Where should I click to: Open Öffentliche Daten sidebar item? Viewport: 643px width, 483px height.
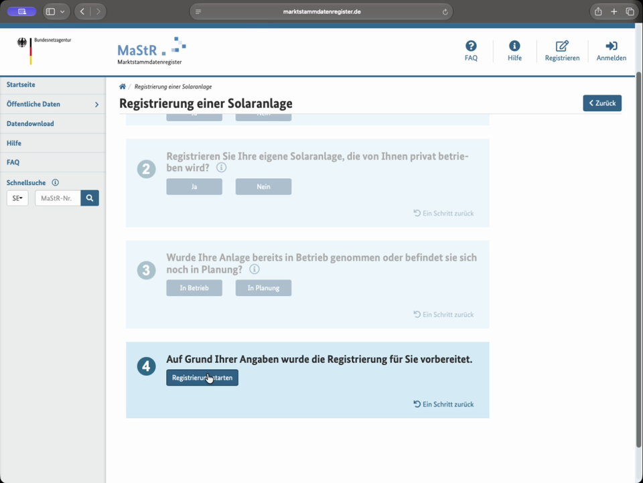click(33, 104)
